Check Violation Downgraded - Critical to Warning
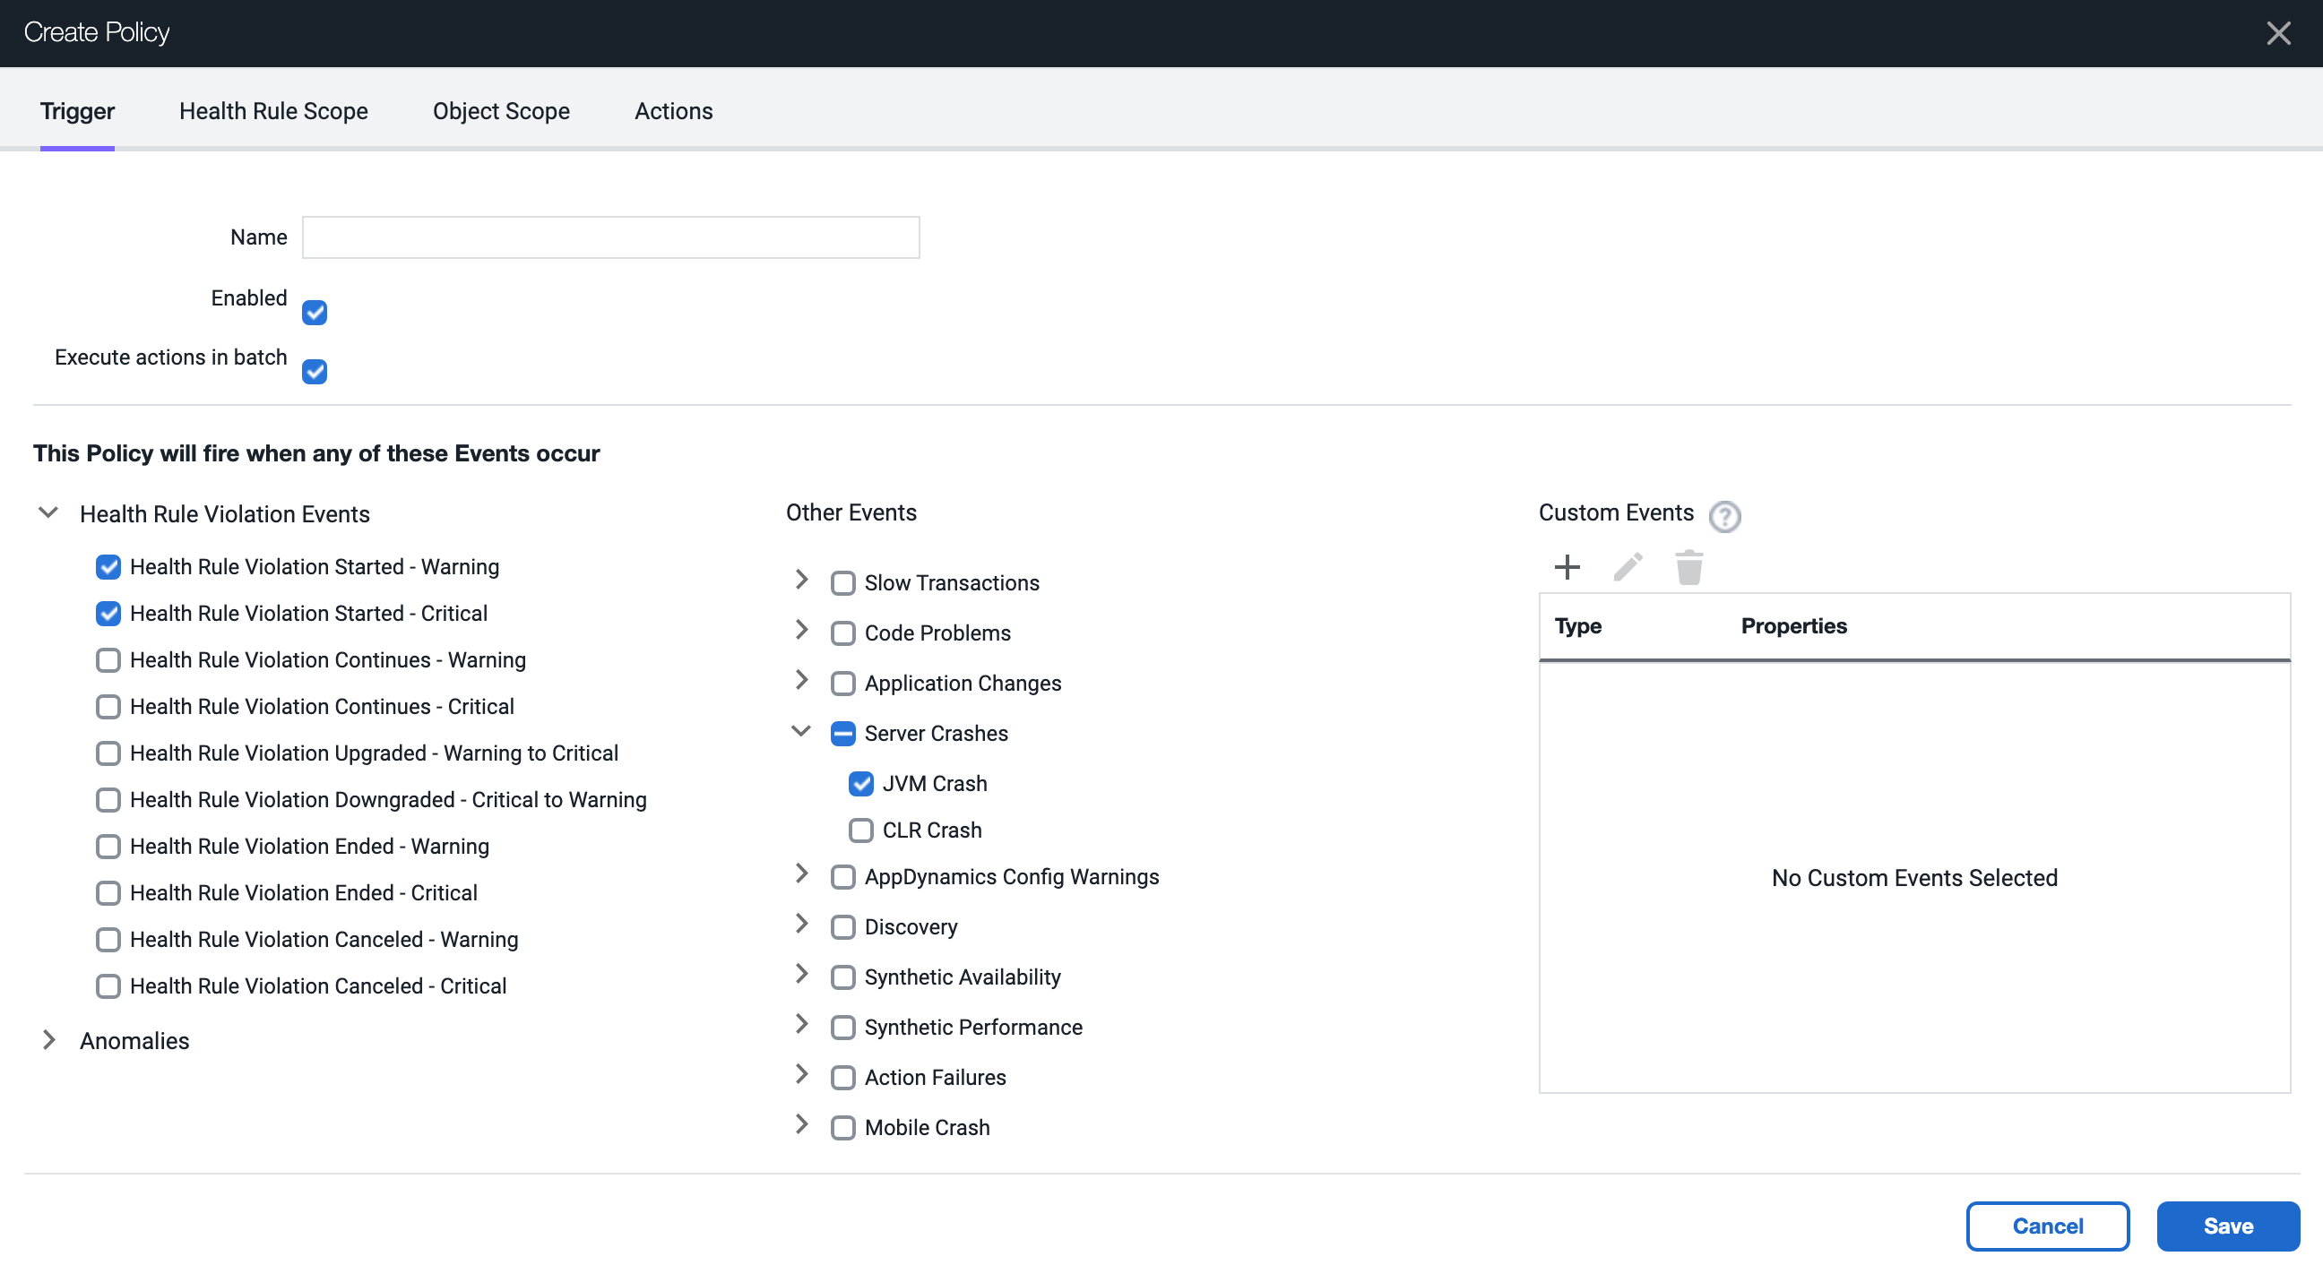The width and height of the screenshot is (2323, 1265). [108, 800]
